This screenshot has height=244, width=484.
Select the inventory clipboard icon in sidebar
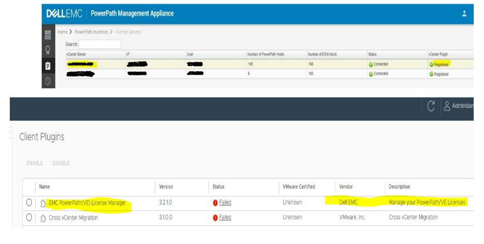tap(48, 66)
